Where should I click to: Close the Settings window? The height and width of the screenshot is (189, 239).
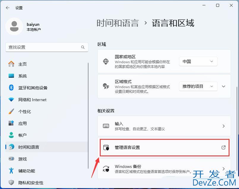231,5
